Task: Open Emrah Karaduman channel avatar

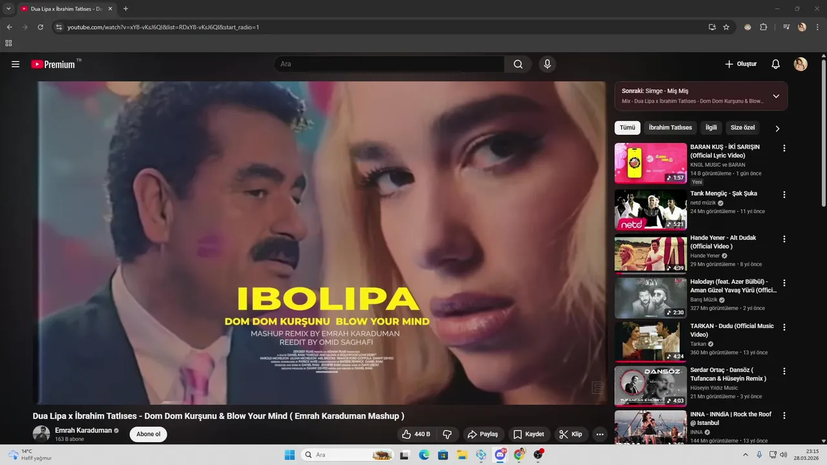Action: 41,434
